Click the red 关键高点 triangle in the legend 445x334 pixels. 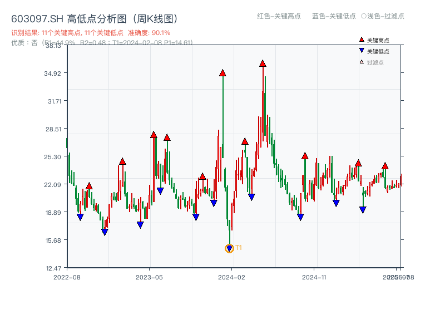pos(362,40)
